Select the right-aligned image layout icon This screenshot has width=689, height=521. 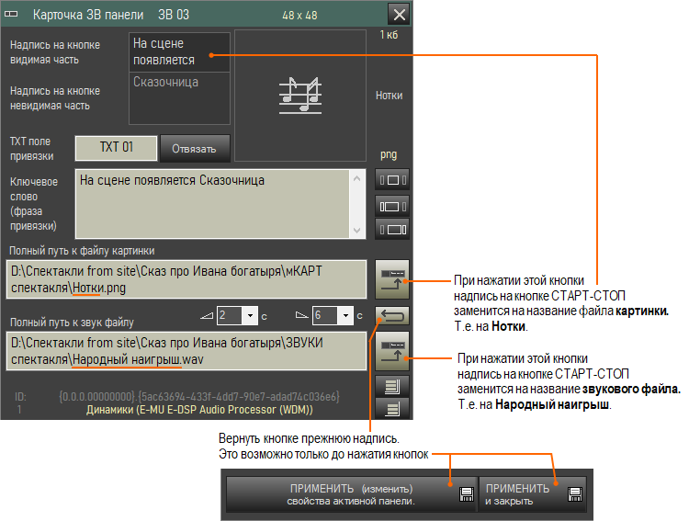tap(392, 229)
